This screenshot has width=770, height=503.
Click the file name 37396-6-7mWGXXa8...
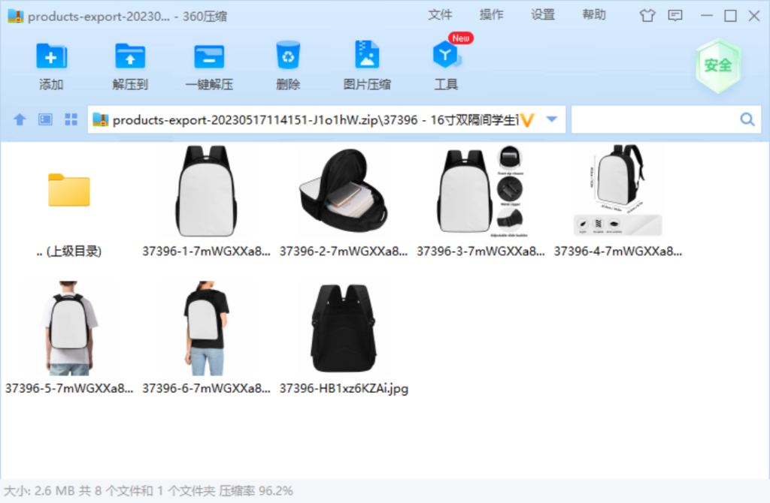[206, 388]
